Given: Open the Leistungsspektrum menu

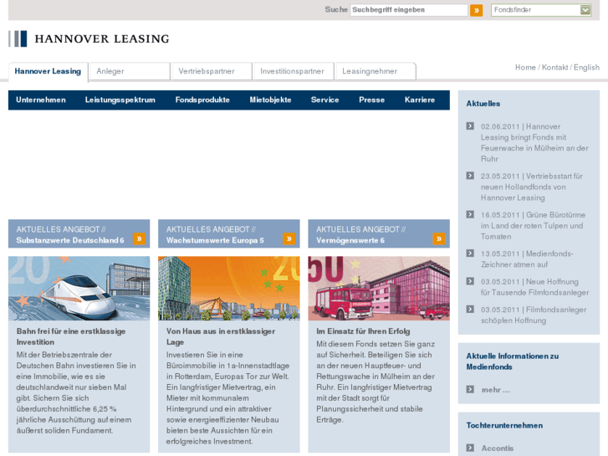Looking at the screenshot, I should coord(120,100).
